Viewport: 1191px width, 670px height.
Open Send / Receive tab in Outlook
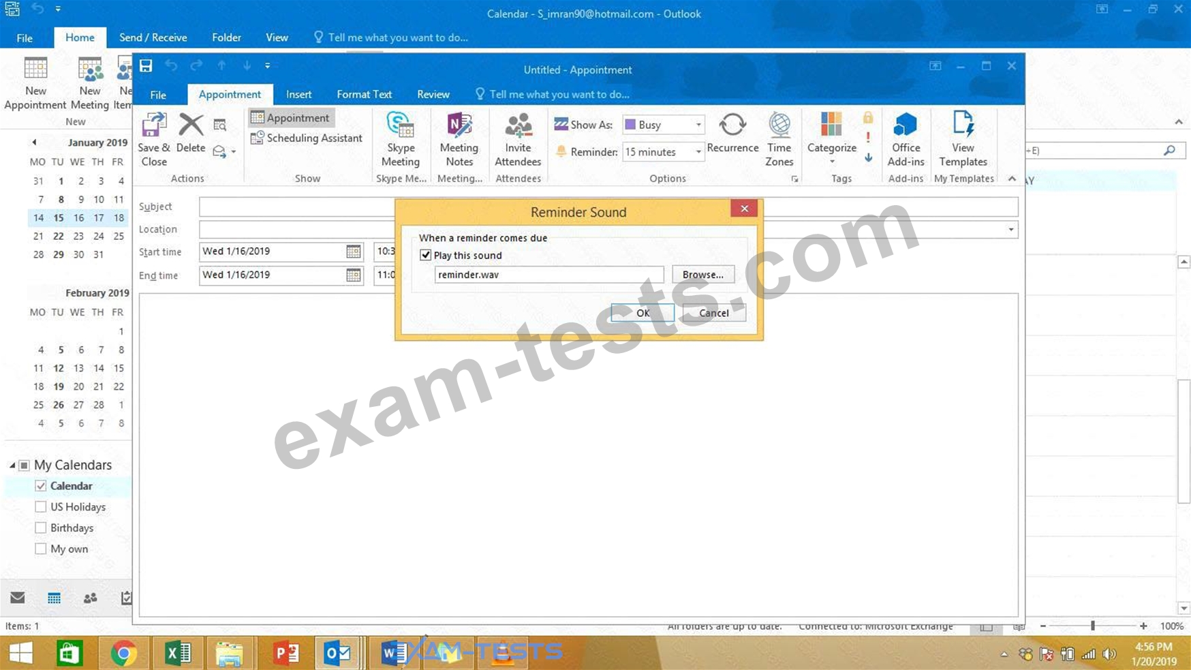(x=153, y=37)
